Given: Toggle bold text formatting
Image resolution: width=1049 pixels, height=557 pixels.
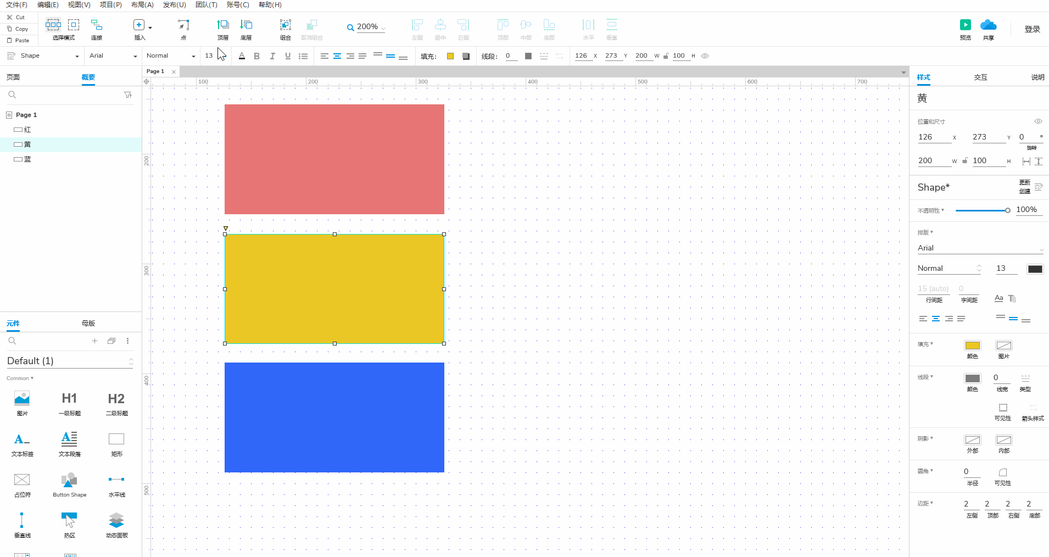Looking at the screenshot, I should [x=256, y=56].
